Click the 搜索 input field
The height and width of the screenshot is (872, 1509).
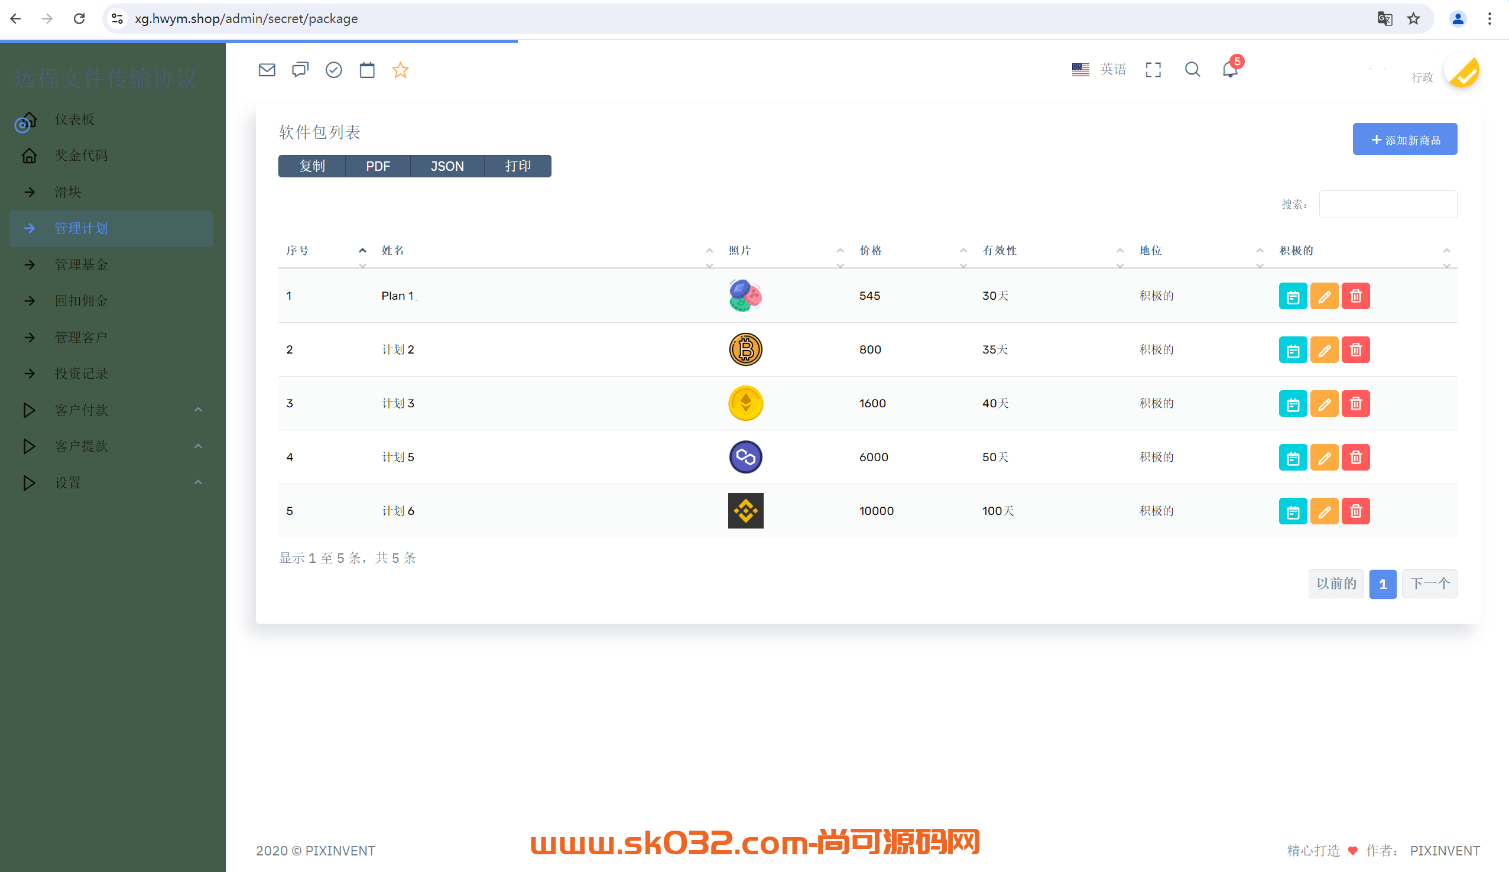1387,204
